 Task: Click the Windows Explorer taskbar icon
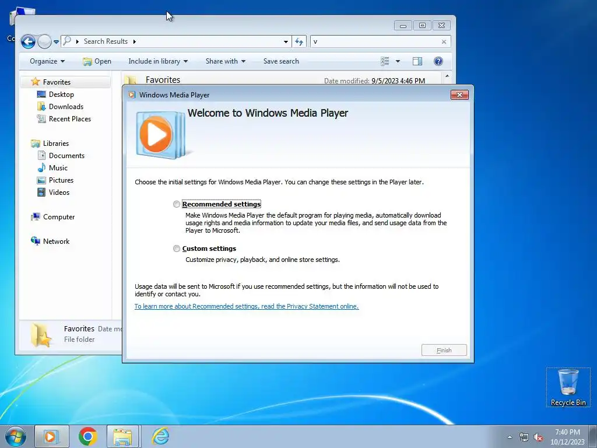124,436
